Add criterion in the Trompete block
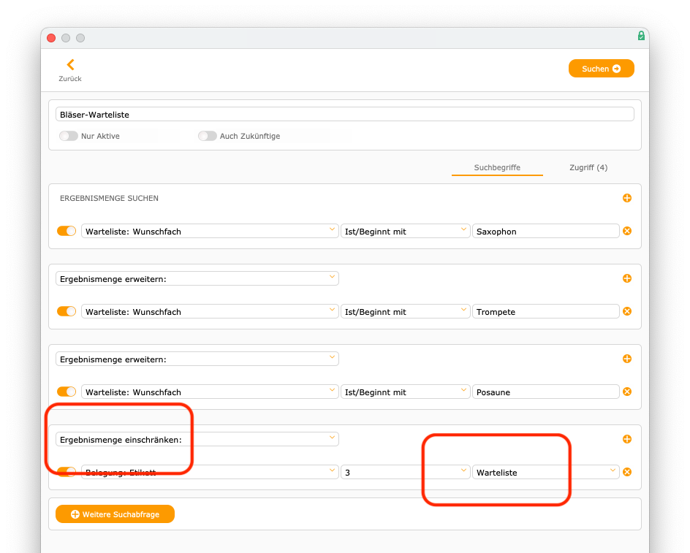Viewport: 690px width, 553px height. (627, 278)
